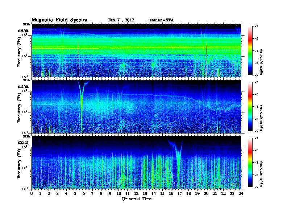Image resolution: width=287 pixels, height=222 pixels.
Task: Click hour 4 on the Universal Time axis
Action: [x=66, y=193]
